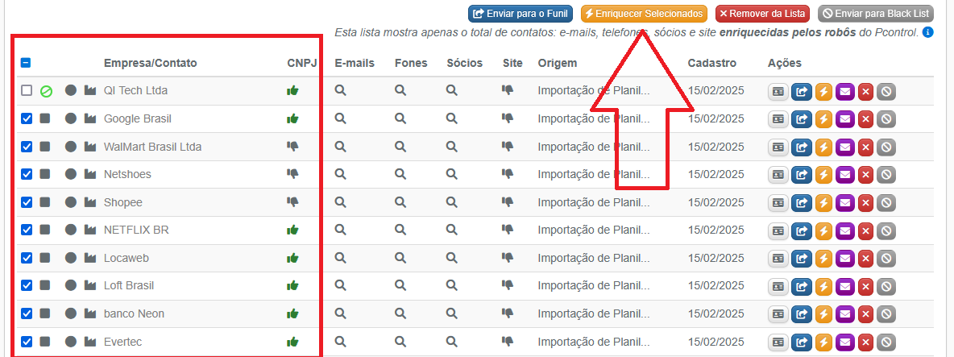Screen dimensions: 954x357
Task: Click Enviar para o Funil button
Action: 521,14
